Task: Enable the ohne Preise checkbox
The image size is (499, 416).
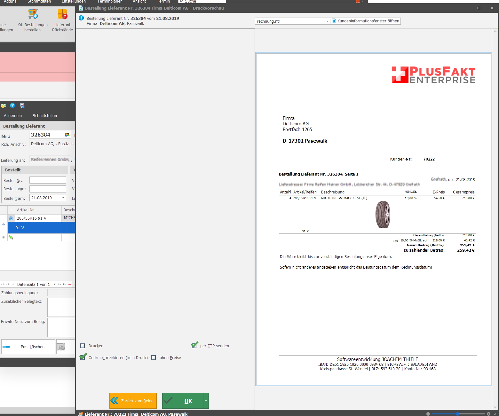Action: click(154, 357)
